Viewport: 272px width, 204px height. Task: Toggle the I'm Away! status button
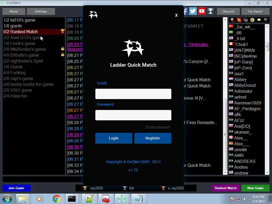[x=255, y=11]
